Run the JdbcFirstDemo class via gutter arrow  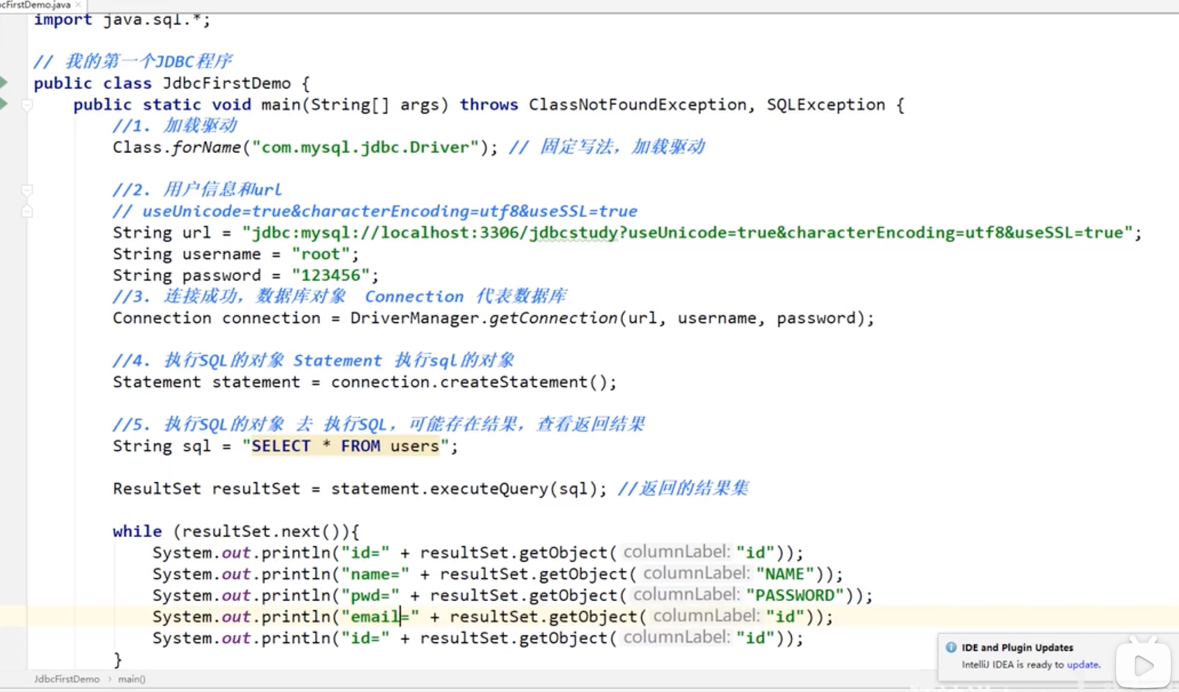[x=3, y=82]
